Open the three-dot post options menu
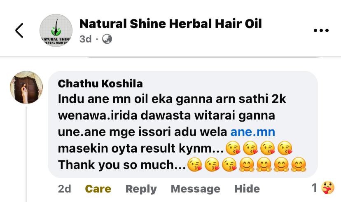Image resolution: width=341 pixels, height=202 pixels. 321,31
